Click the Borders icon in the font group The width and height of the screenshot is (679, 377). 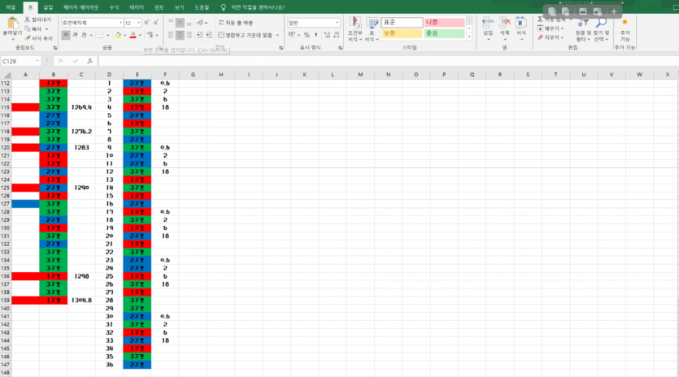click(x=101, y=35)
